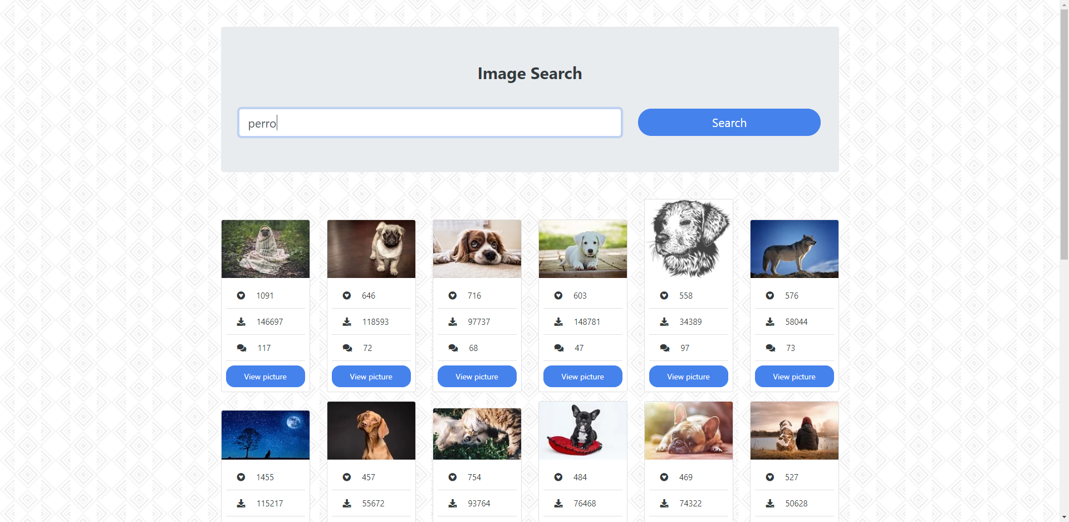Image resolution: width=1069 pixels, height=522 pixels.
Task: Click the scrollbar up arrow
Action: pyautogui.click(x=1064, y=4)
